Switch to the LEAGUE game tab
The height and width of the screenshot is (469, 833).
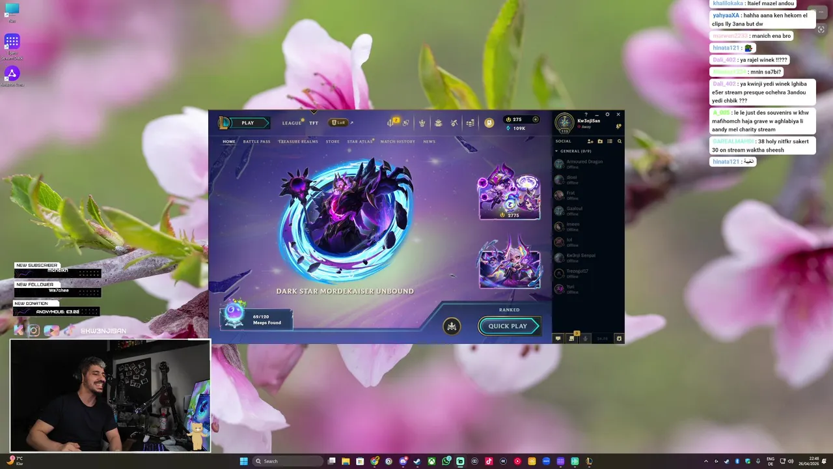[292, 122]
